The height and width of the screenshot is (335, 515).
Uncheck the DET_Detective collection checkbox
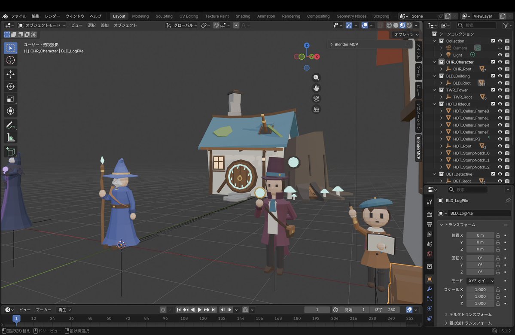click(x=493, y=174)
